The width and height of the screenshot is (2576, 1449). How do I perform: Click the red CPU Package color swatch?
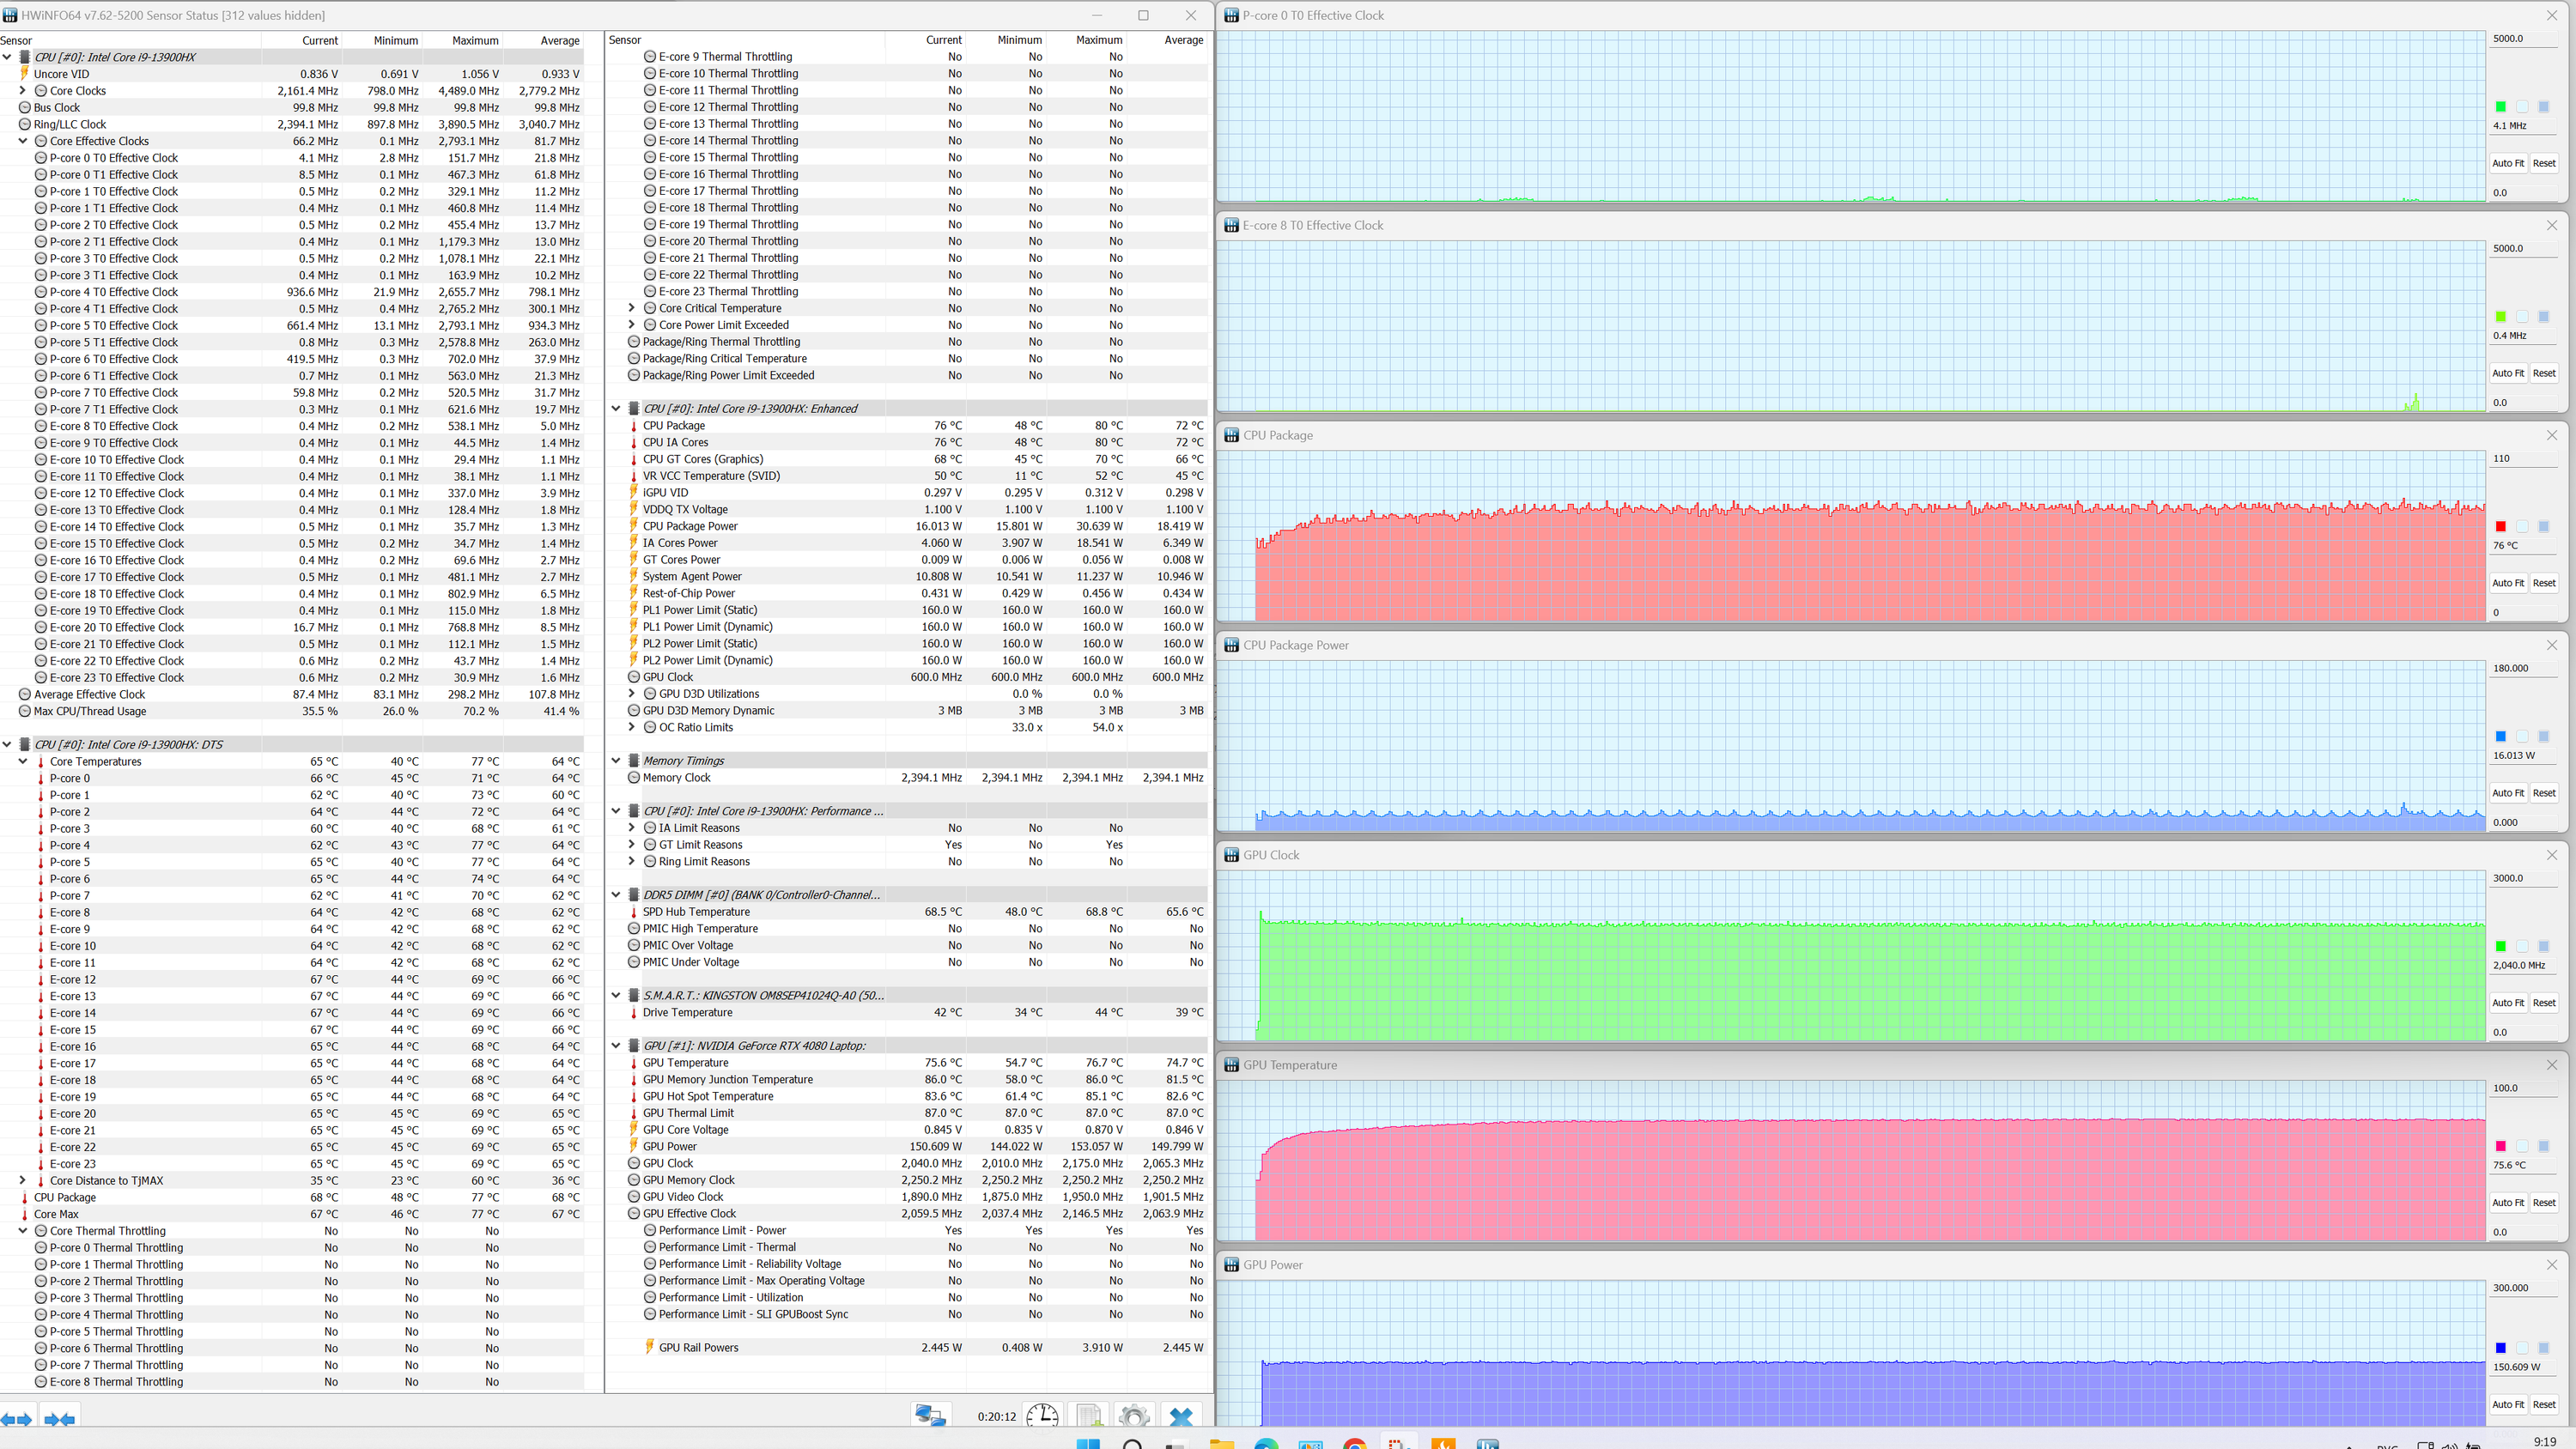click(2500, 526)
